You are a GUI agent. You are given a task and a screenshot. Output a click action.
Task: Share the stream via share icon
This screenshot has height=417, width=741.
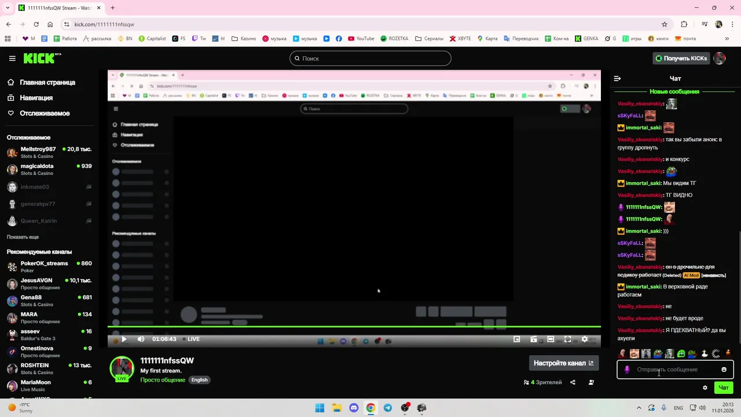(x=573, y=382)
